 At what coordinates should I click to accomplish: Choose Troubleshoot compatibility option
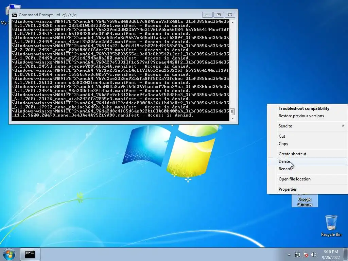[x=307, y=108]
